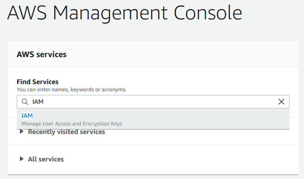Image resolution: width=304 pixels, height=179 pixels.
Task: Click the Recently visited services label
Action: point(66,132)
